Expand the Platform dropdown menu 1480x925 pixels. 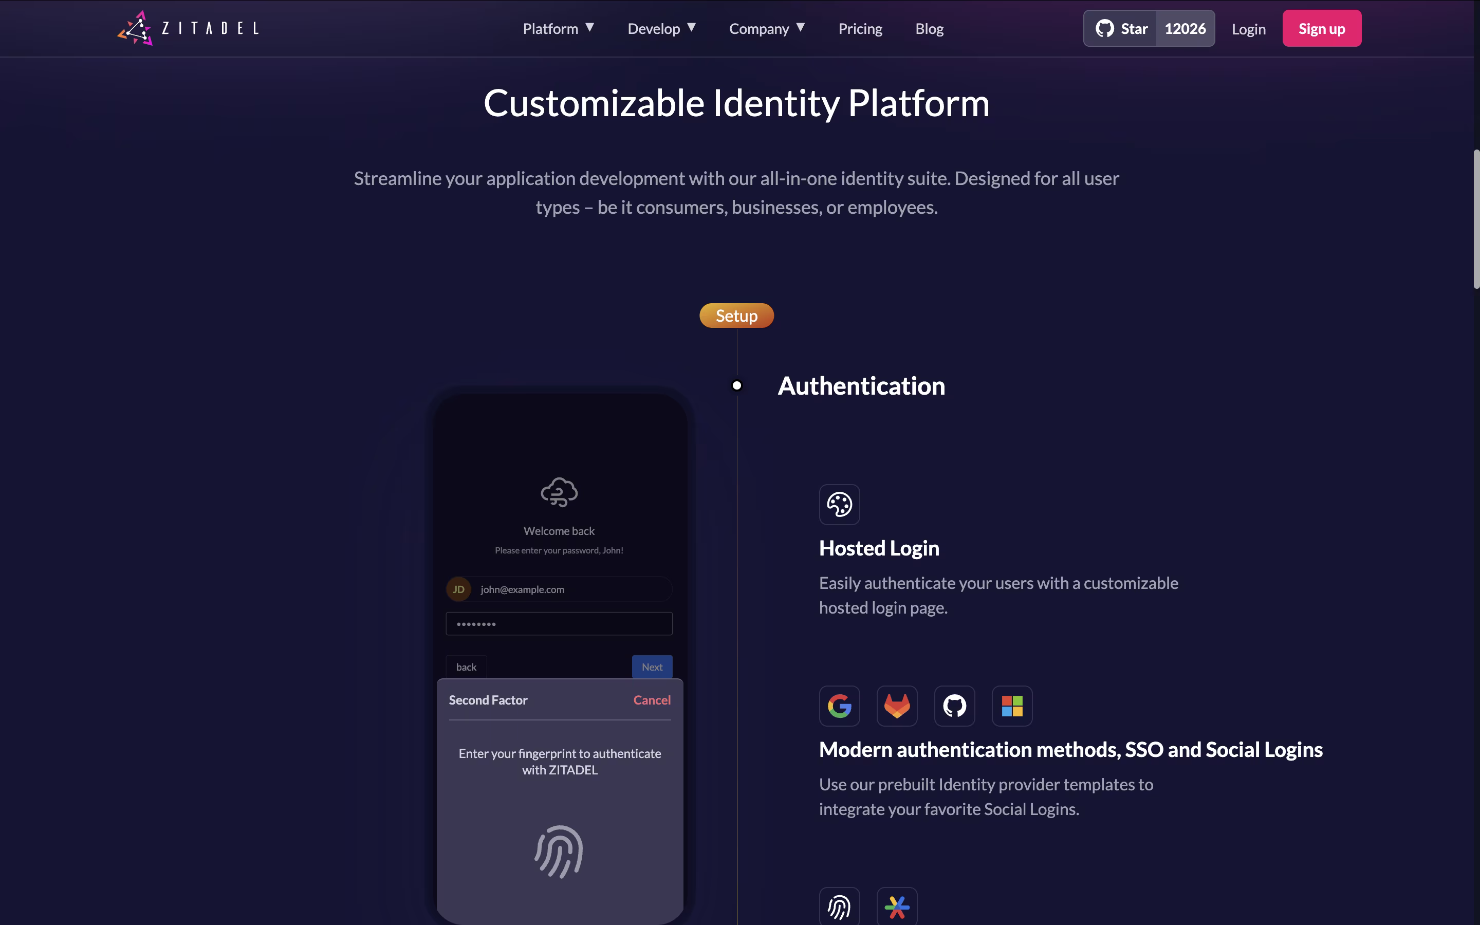point(559,29)
